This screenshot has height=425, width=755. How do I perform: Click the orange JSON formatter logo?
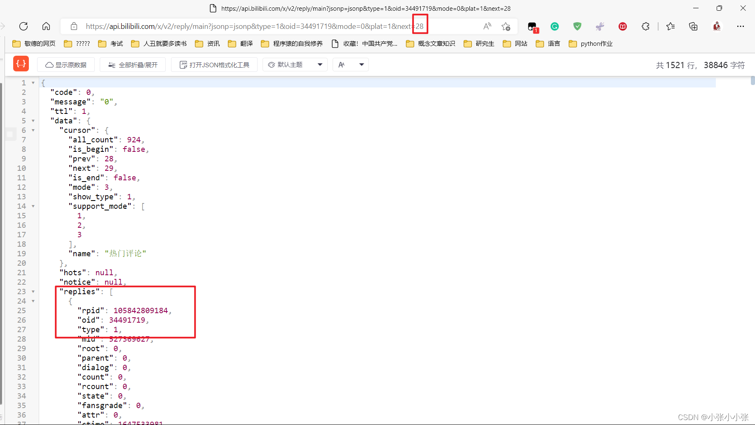tap(21, 64)
